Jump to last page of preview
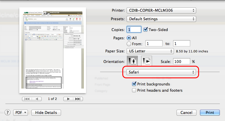 pos(77,99)
